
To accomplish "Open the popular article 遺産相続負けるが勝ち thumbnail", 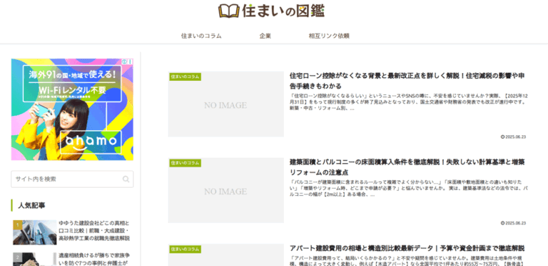I will pos(34,260).
